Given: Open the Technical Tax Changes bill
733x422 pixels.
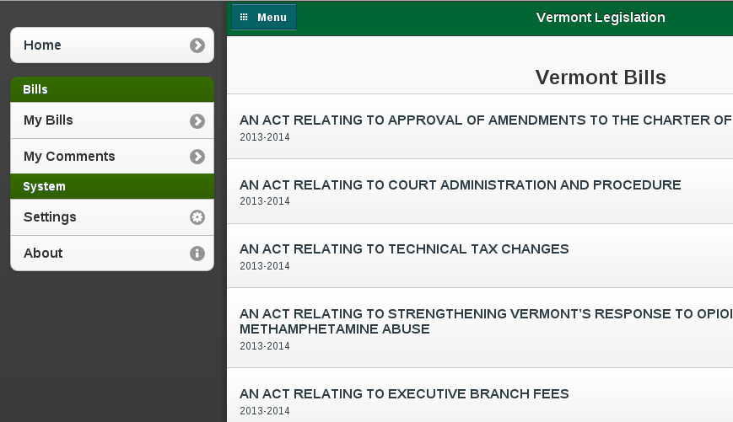Looking at the screenshot, I should pos(480,256).
